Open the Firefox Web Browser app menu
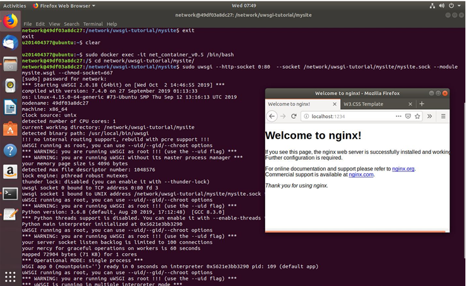This screenshot has width=466, height=286. 64,6
